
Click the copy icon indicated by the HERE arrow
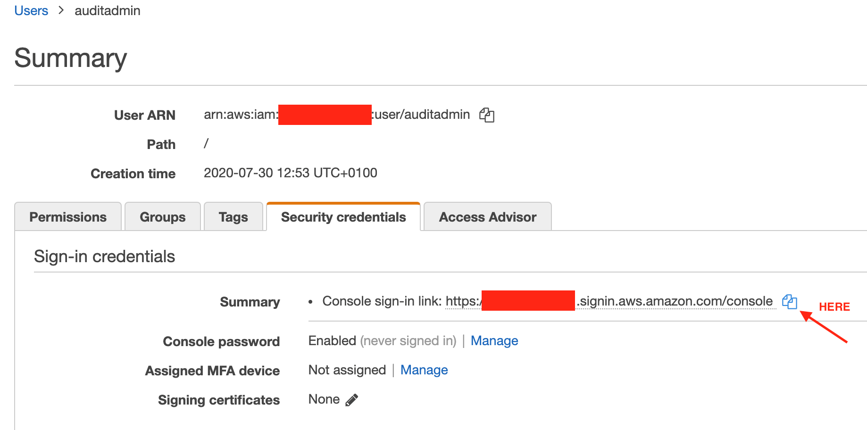790,303
